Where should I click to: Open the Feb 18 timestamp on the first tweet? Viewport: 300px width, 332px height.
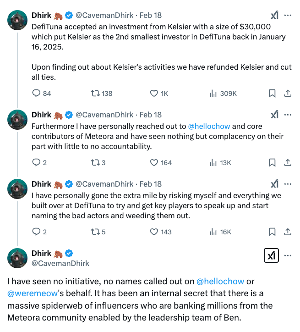click(x=150, y=15)
